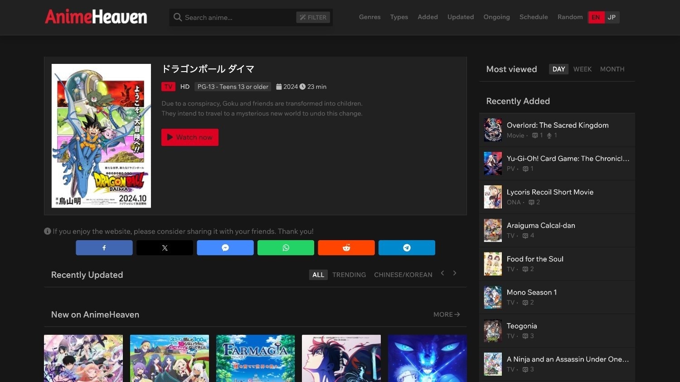The image size is (680, 382).
Task: Share on Facebook
Action: pos(104,248)
